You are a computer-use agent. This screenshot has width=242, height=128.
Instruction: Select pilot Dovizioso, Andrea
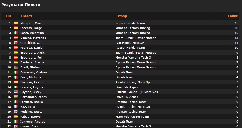(33, 72)
